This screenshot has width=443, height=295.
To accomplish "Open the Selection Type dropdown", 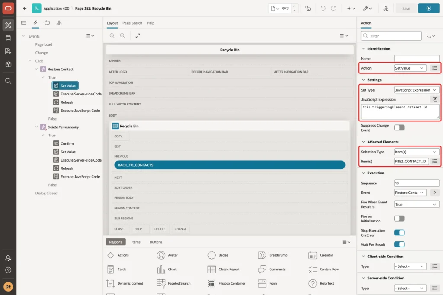I will coord(417,152).
